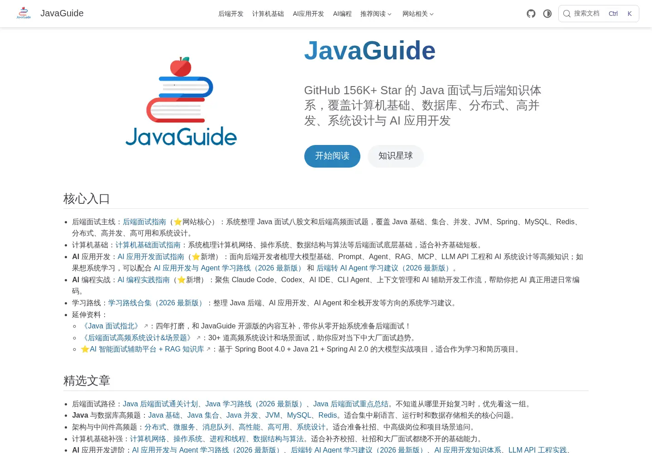Open the Redis link

pos(328,415)
